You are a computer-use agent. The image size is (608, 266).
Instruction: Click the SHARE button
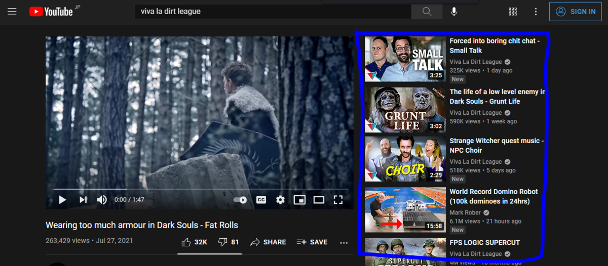point(268,242)
